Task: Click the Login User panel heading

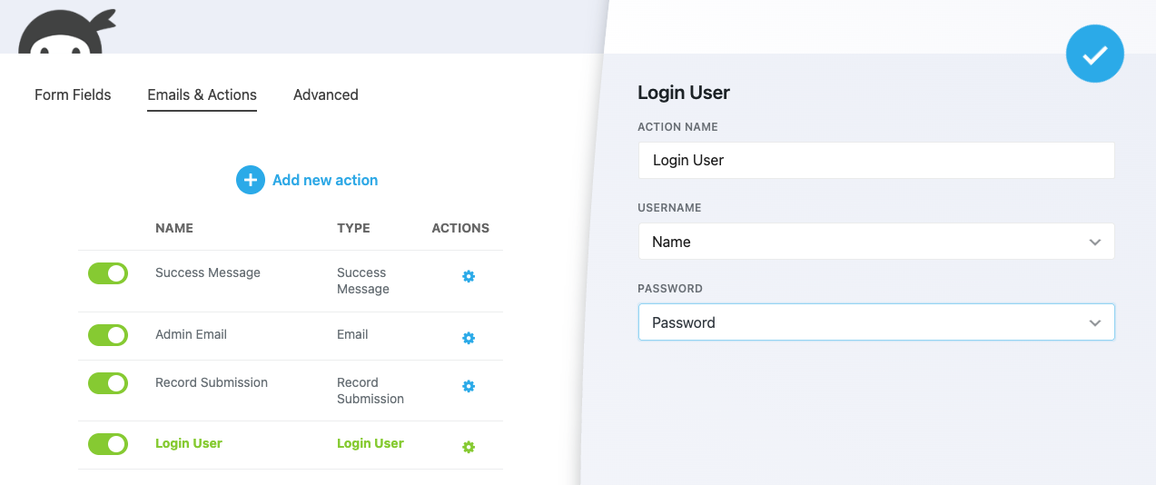Action: point(684,93)
